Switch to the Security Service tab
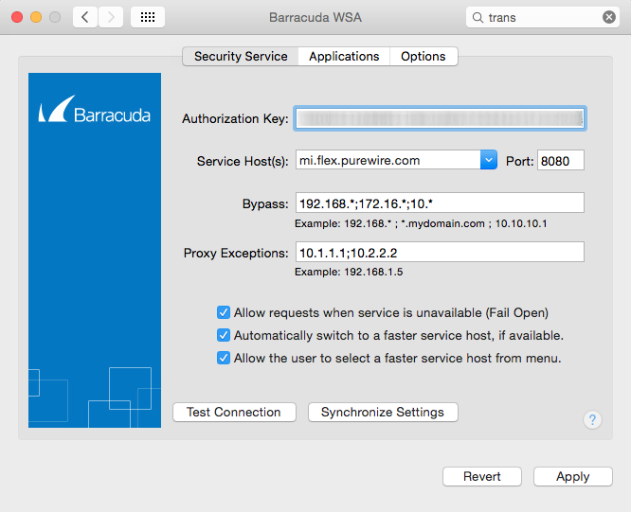The width and height of the screenshot is (631, 512). point(241,56)
